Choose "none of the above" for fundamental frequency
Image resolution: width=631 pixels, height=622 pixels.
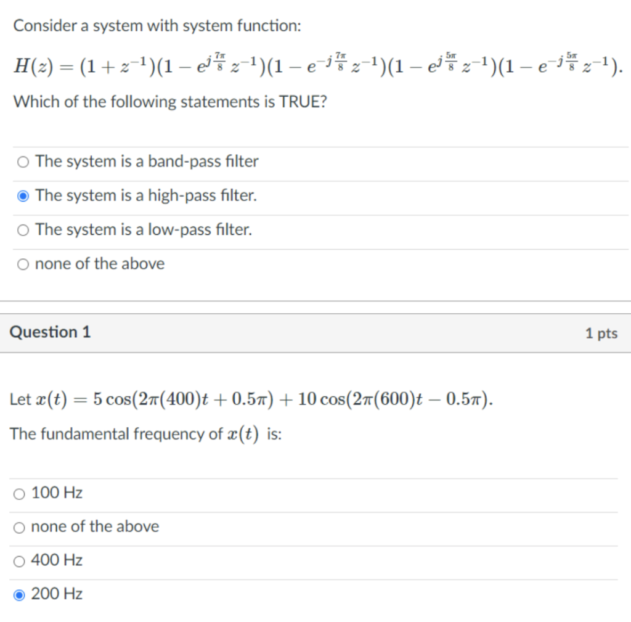click(19, 527)
